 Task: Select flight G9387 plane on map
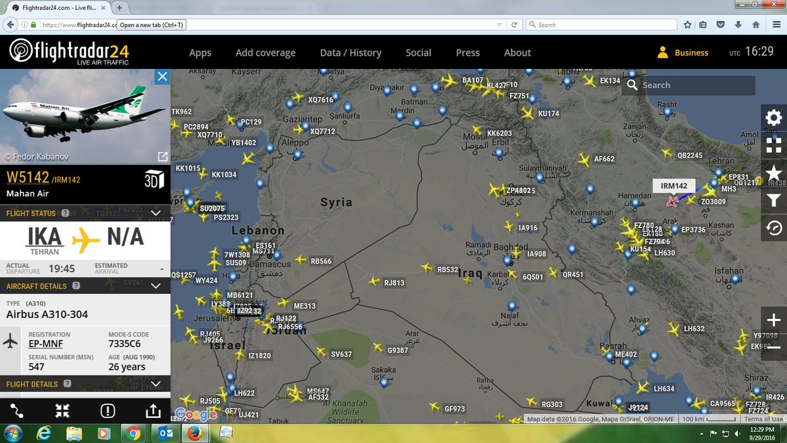click(x=377, y=348)
